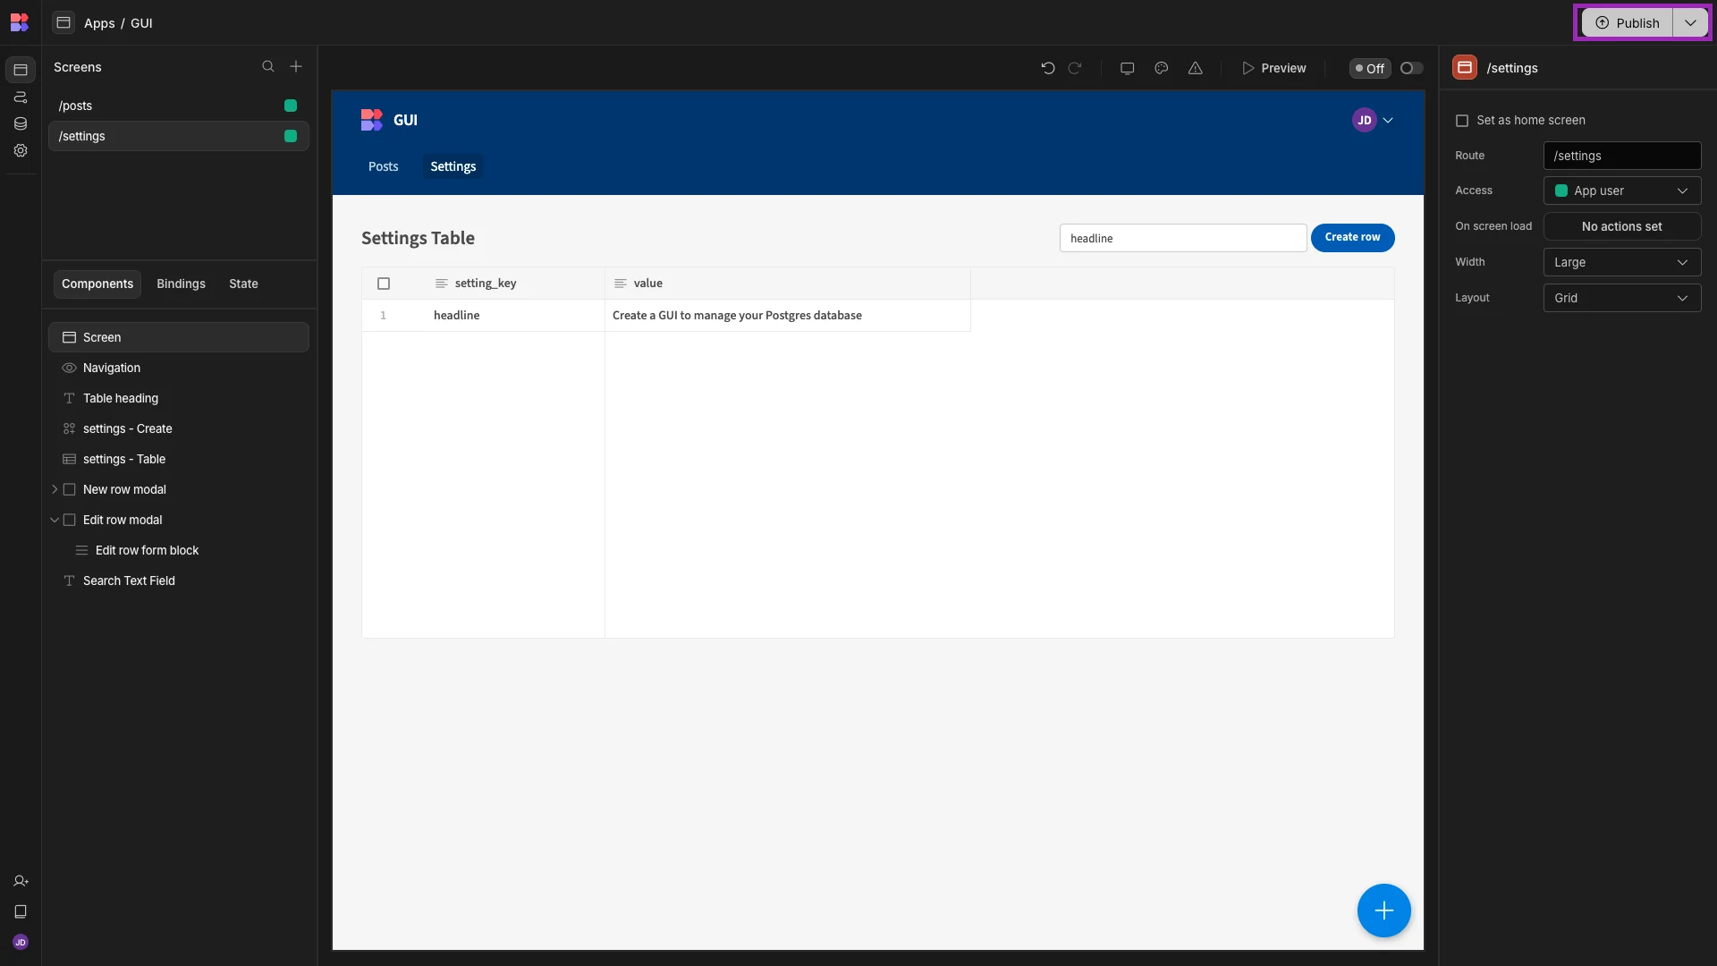Click the Table heading text component icon
The width and height of the screenshot is (1717, 966).
pos(69,398)
